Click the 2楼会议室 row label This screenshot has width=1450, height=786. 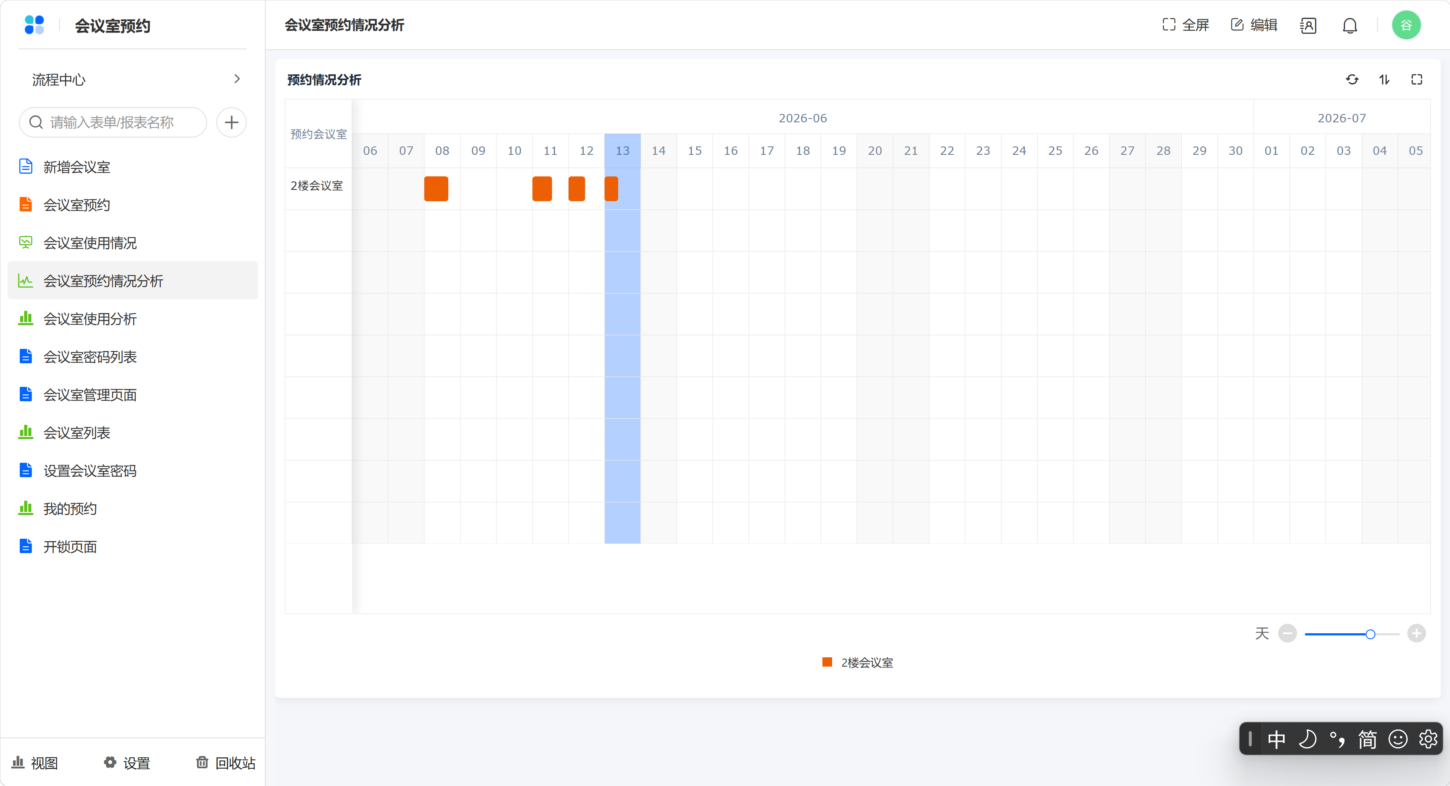tap(316, 186)
